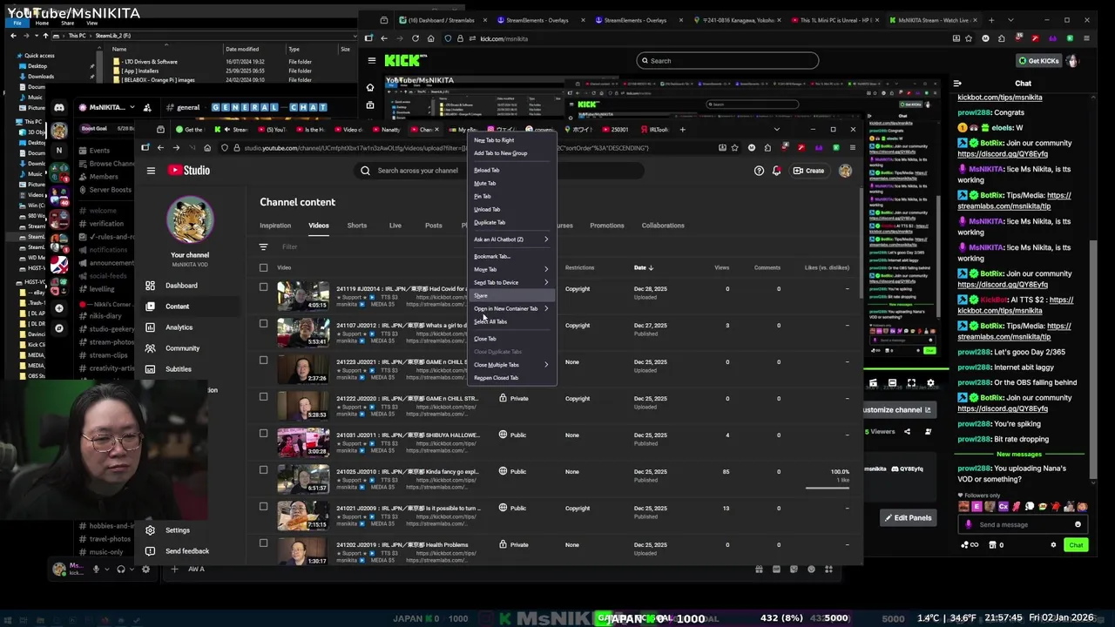The width and height of the screenshot is (1115, 627).
Task: Check the box for video 241021 J02009
Action: pos(263,507)
